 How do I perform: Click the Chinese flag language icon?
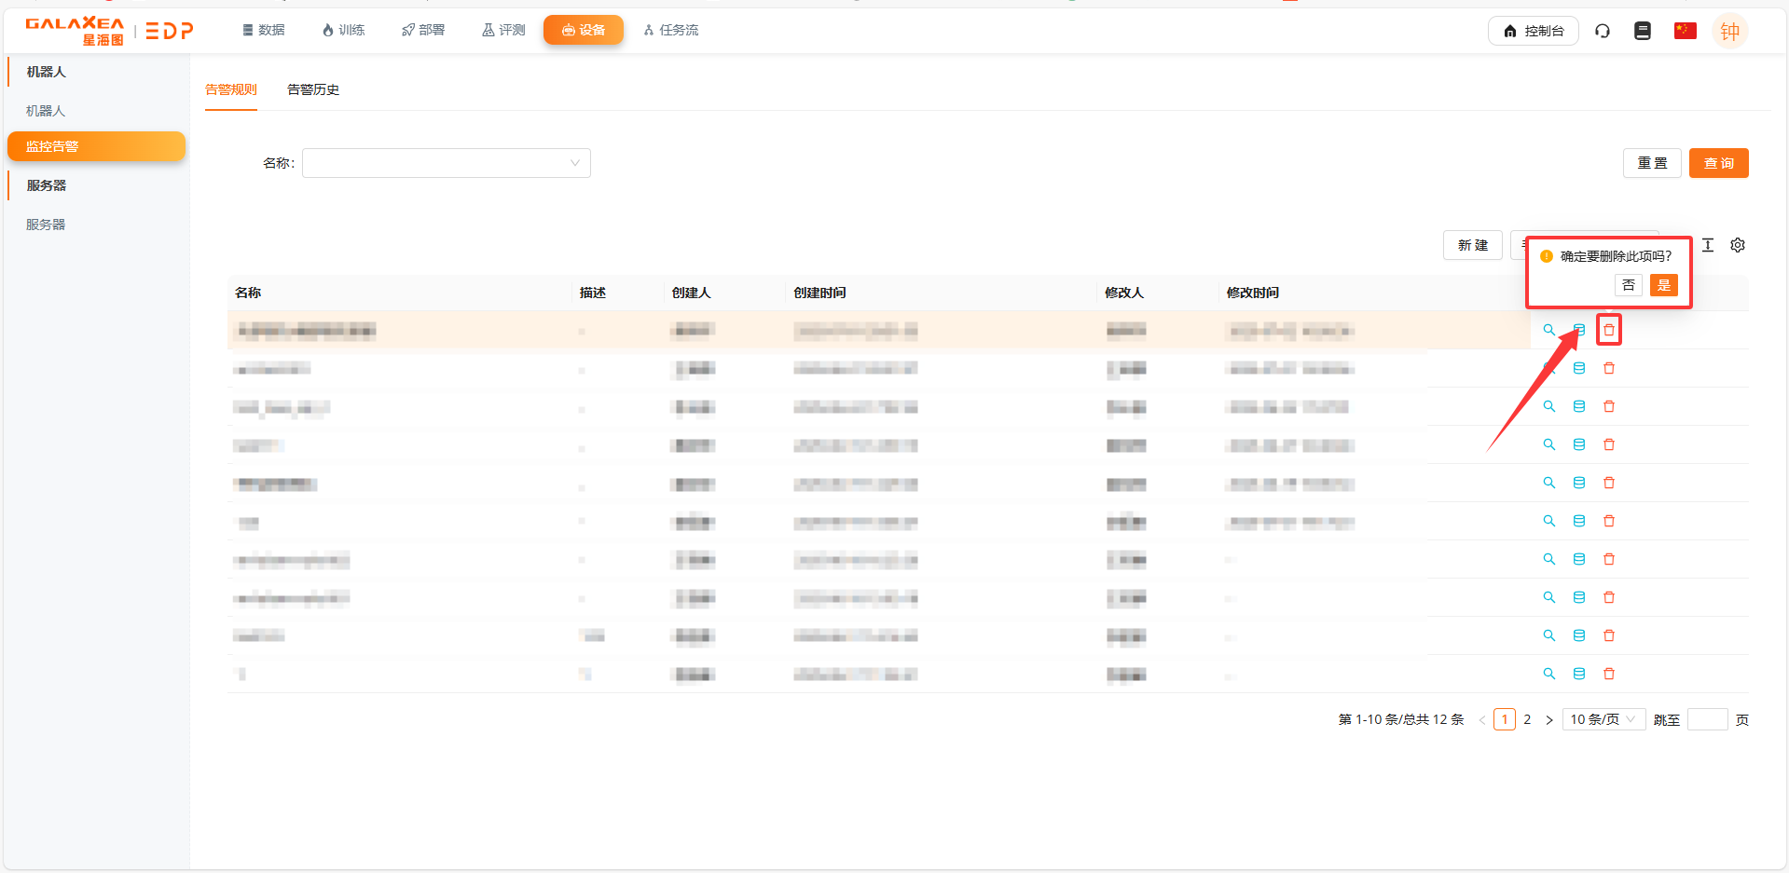1685,31
